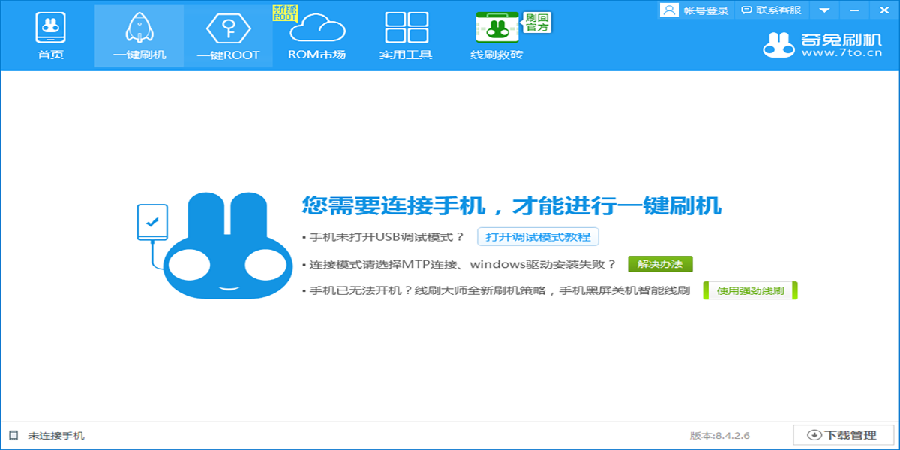Browse the ROM市场 cloud icon
The width and height of the screenshot is (900, 450).
[316, 28]
